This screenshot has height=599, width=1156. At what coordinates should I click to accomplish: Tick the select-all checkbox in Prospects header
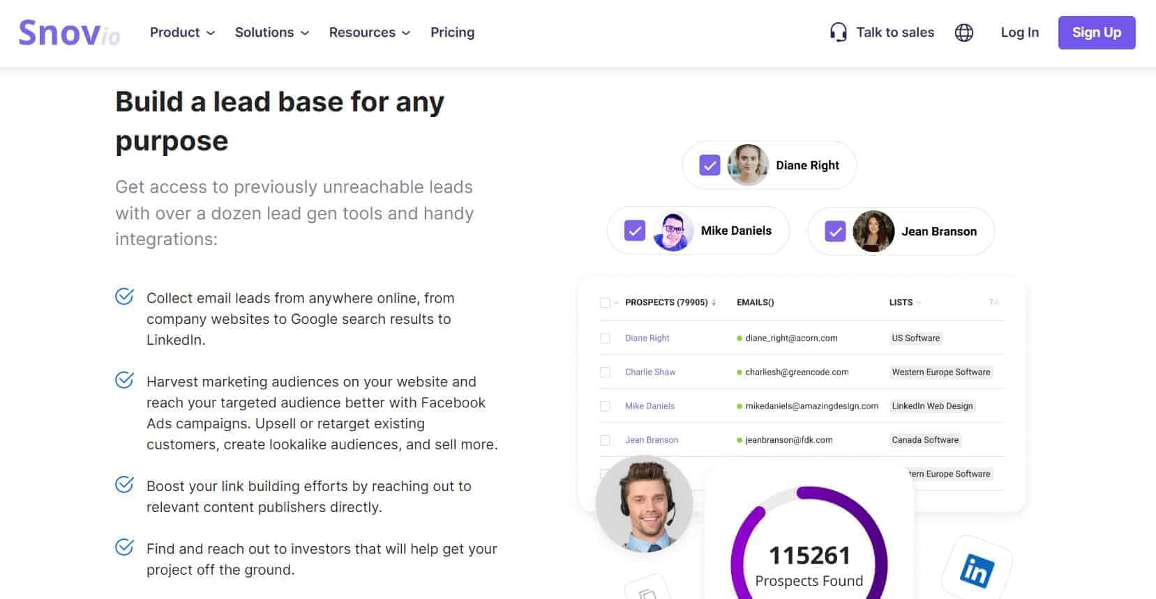point(605,303)
